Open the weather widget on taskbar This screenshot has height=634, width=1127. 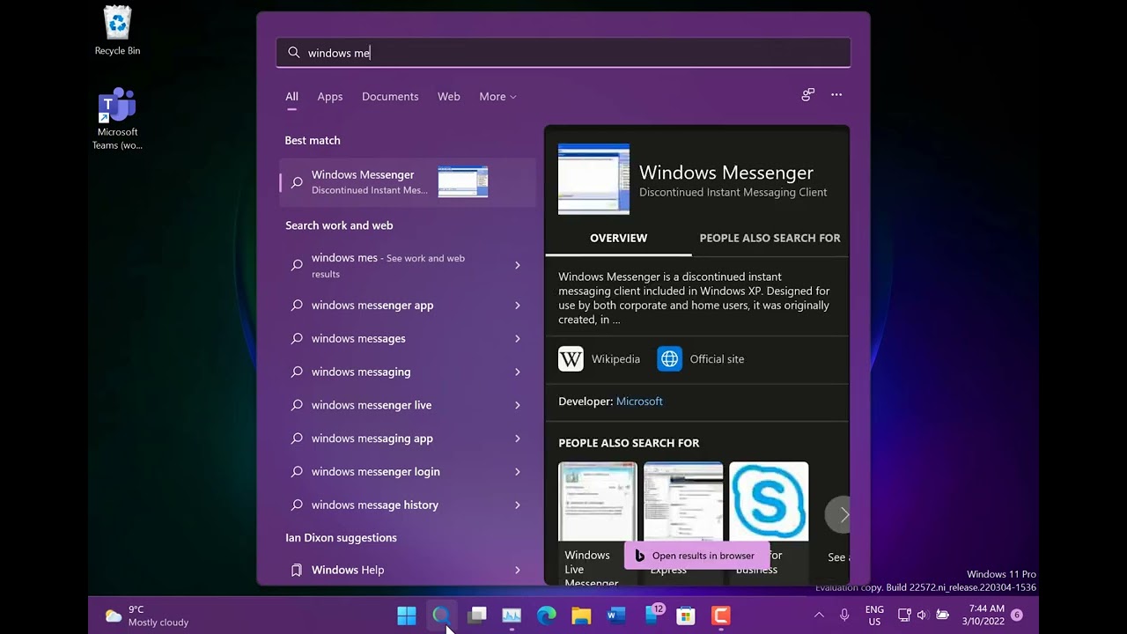(x=146, y=616)
